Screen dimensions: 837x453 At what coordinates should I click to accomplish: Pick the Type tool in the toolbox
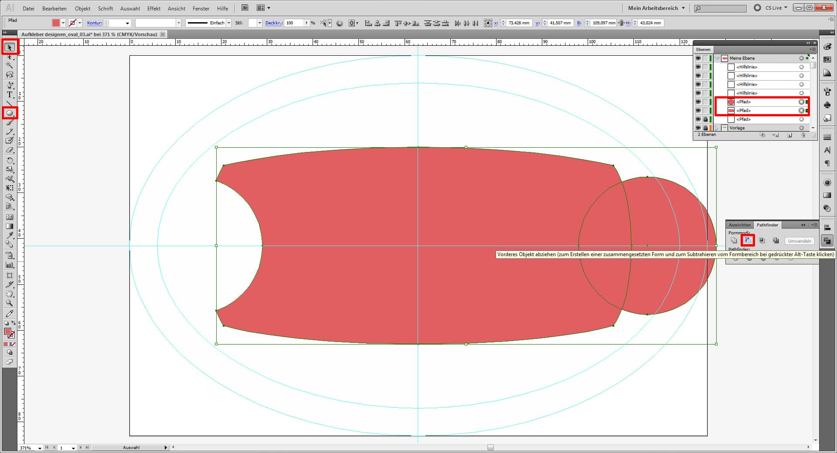coord(10,95)
